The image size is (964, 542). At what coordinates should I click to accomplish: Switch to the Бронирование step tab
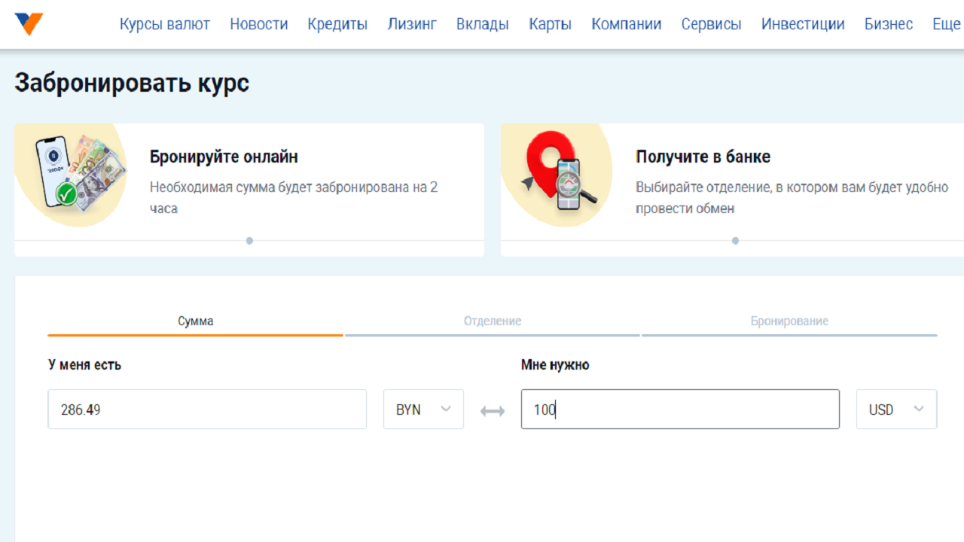(x=789, y=321)
